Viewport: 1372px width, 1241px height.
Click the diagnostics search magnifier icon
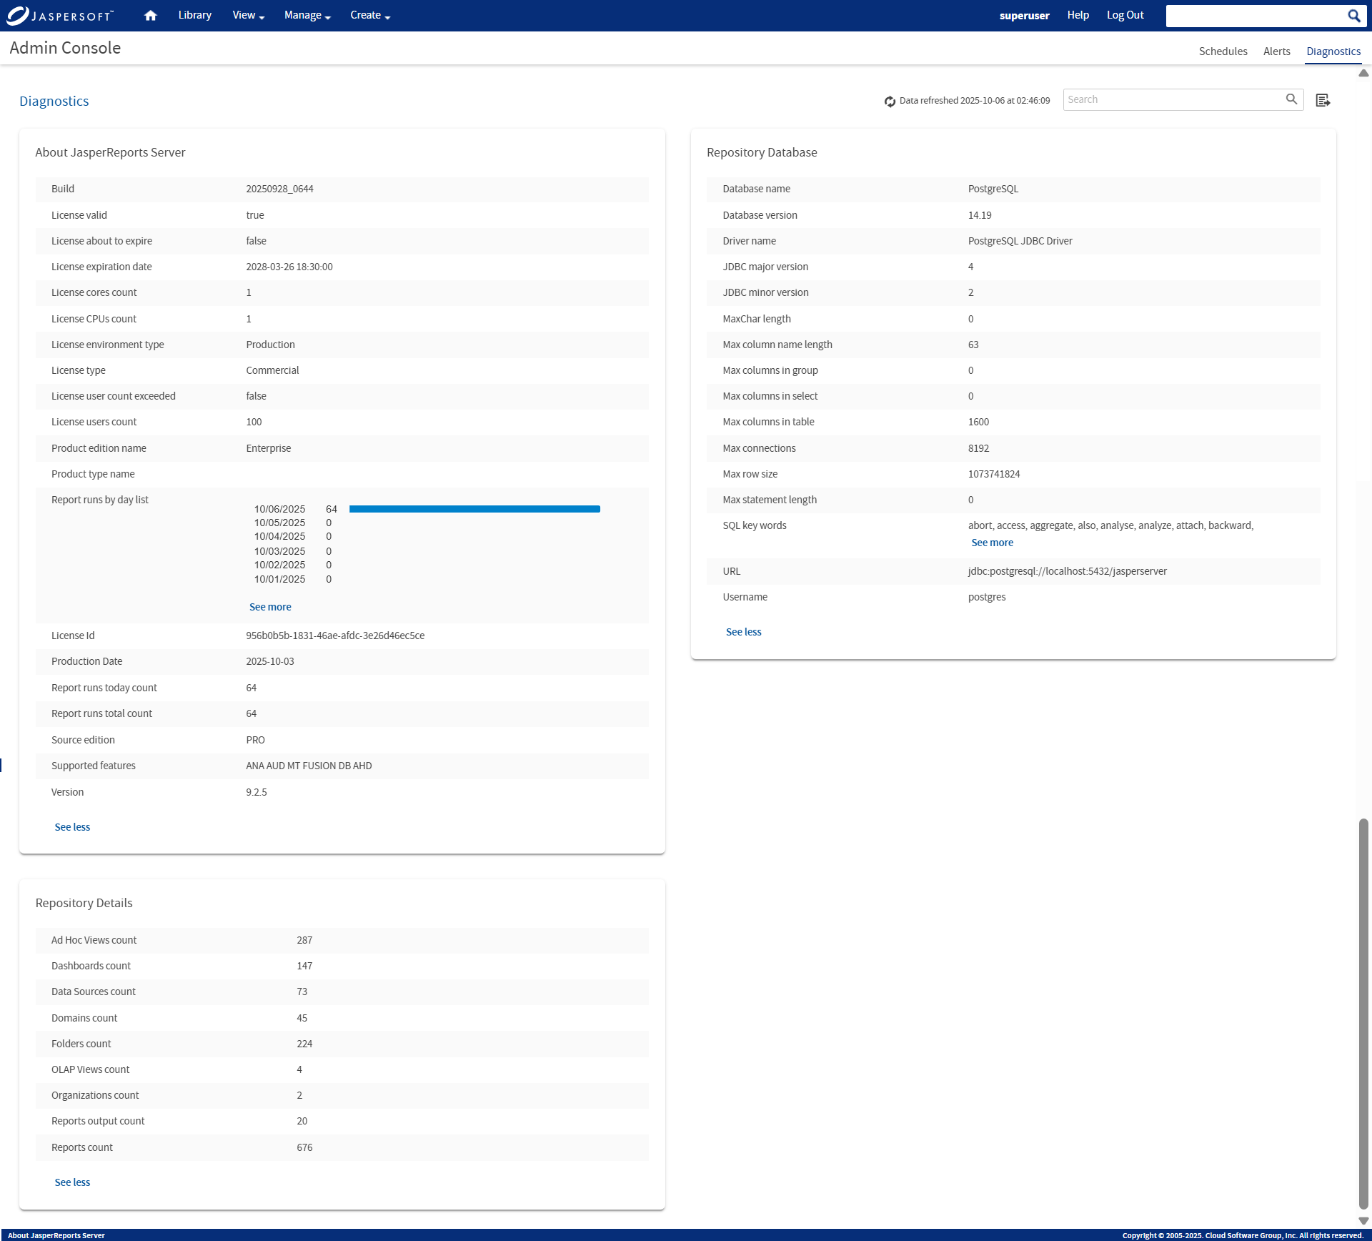click(x=1291, y=99)
